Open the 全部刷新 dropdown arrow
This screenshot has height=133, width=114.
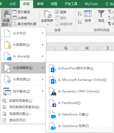coord(48,25)
